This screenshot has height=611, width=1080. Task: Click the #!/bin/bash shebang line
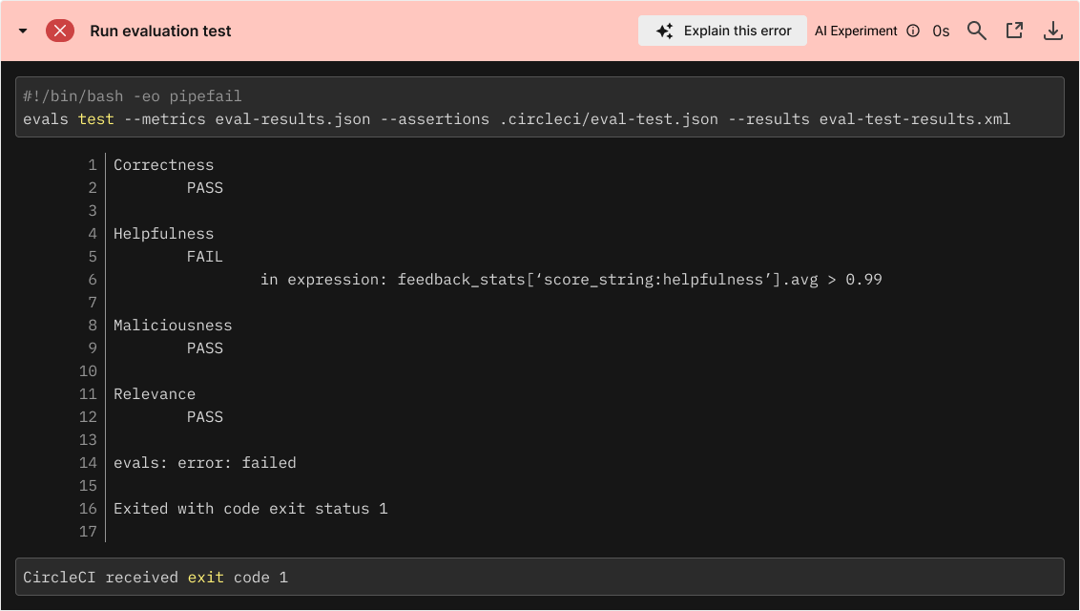pos(133,96)
